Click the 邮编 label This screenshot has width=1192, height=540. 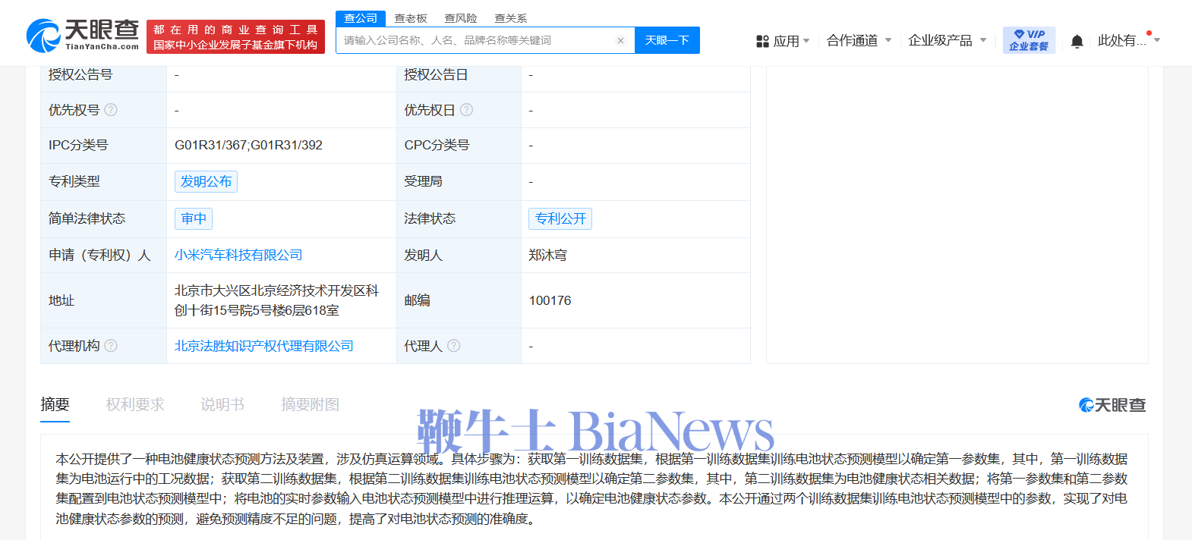[x=417, y=301]
